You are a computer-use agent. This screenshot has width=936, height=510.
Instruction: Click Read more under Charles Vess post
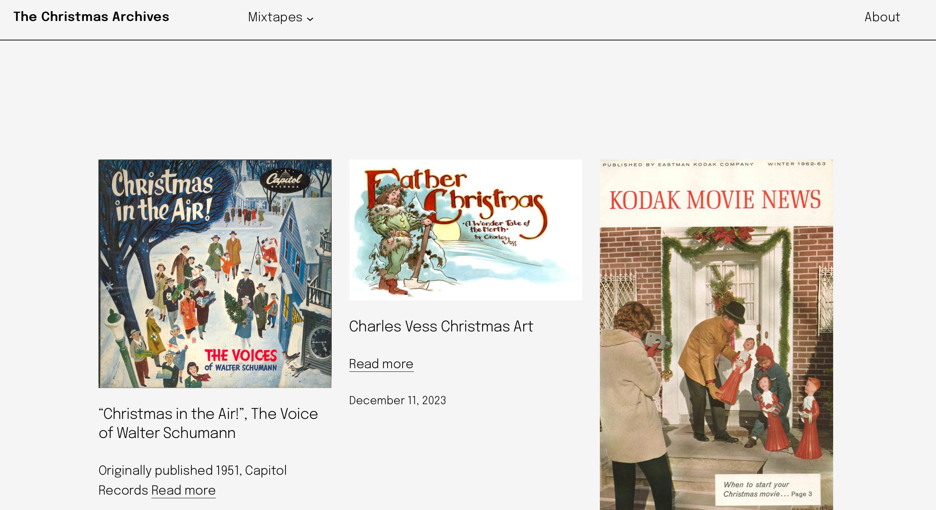coord(381,364)
